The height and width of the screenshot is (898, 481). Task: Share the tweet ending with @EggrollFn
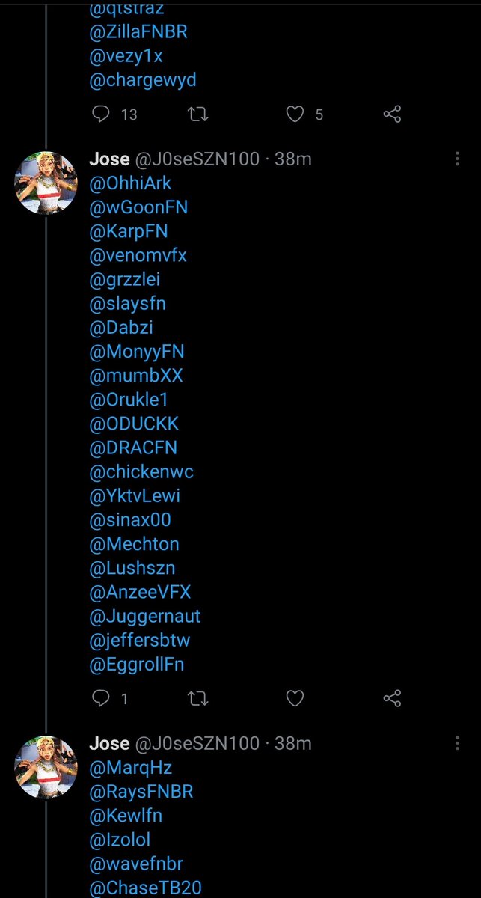coord(392,699)
